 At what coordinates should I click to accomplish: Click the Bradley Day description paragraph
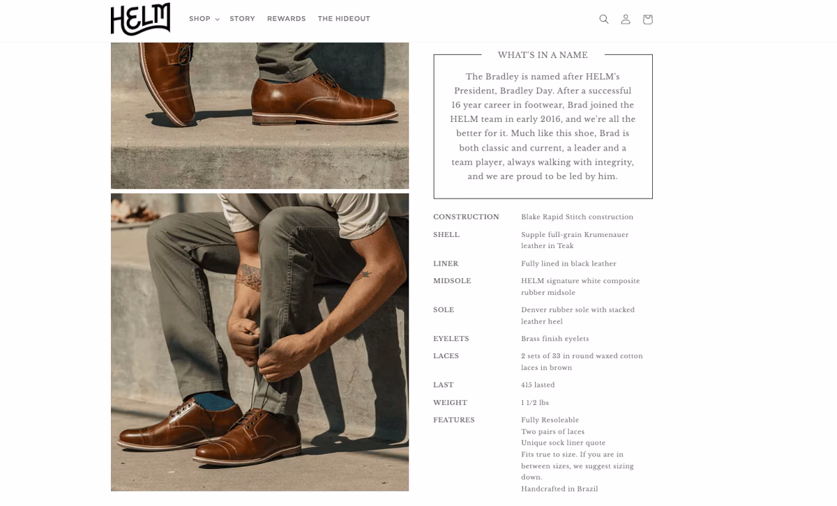pyautogui.click(x=543, y=126)
